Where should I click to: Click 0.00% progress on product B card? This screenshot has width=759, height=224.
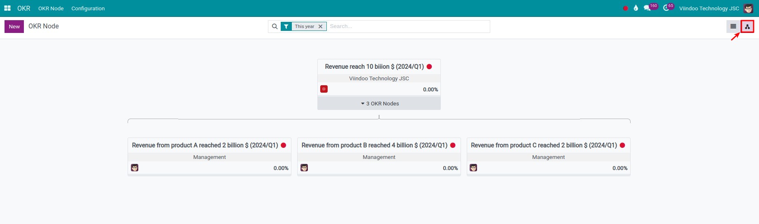pyautogui.click(x=450, y=168)
